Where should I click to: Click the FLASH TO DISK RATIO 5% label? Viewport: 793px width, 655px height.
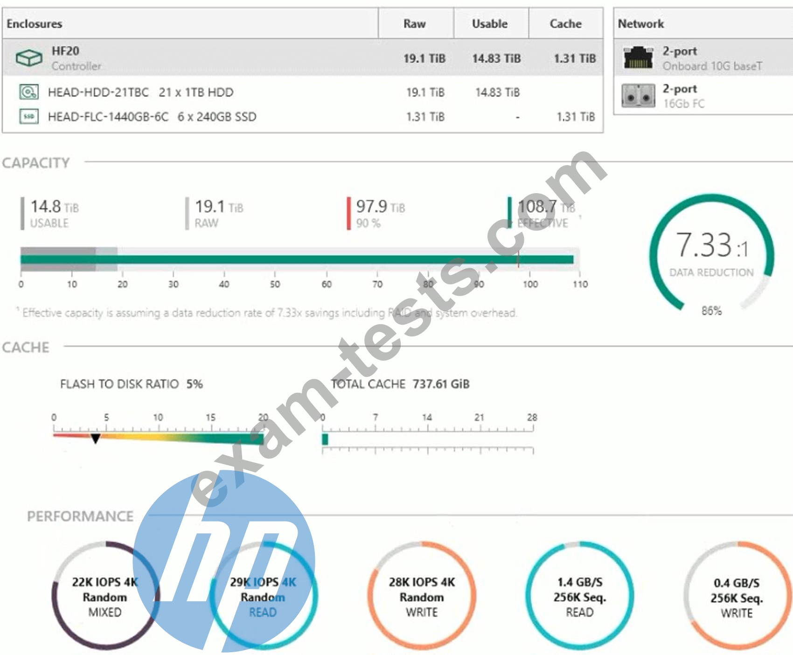point(131,384)
